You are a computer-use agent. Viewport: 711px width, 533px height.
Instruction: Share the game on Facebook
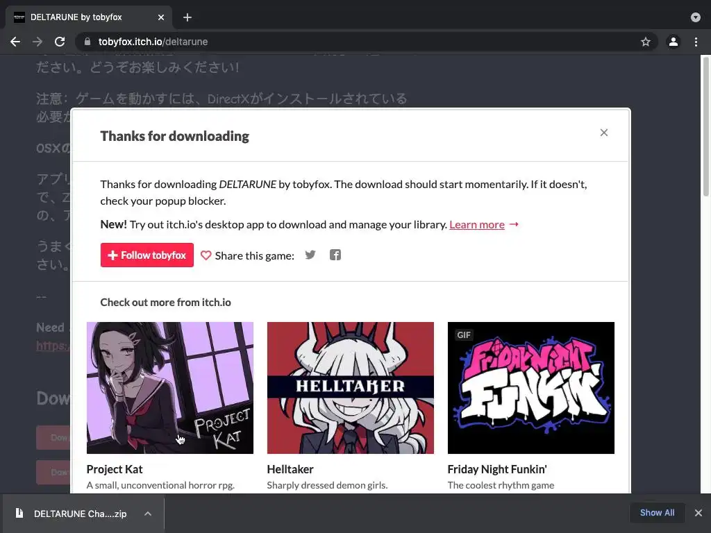coord(335,255)
